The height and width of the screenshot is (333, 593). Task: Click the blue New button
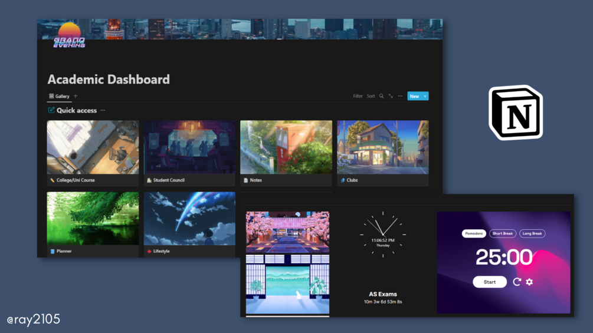414,96
